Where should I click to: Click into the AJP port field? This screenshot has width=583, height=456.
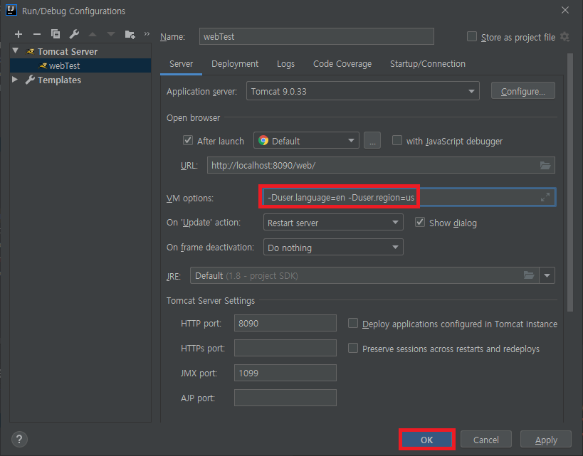[285, 398]
